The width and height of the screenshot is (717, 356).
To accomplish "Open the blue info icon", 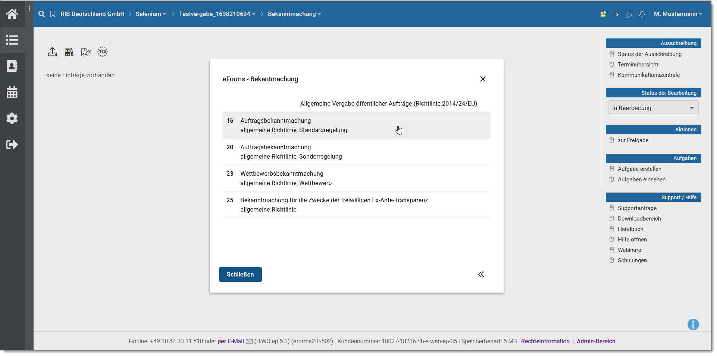I will [693, 324].
